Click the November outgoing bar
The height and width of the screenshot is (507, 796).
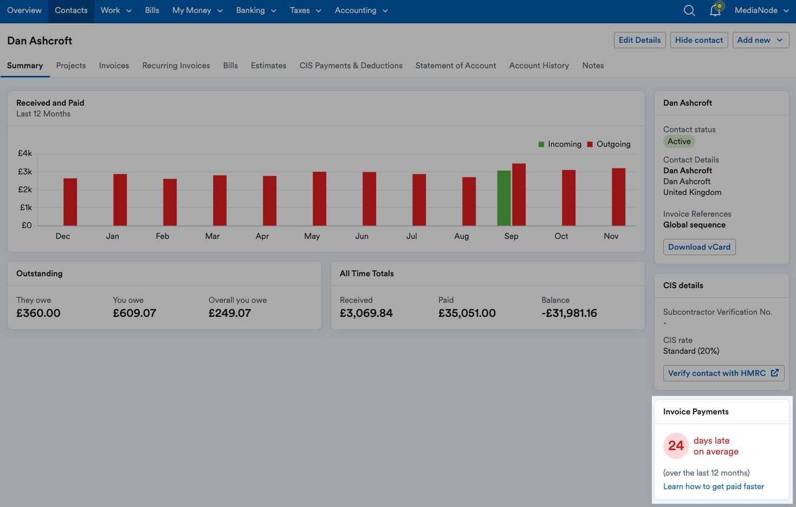[x=618, y=197]
